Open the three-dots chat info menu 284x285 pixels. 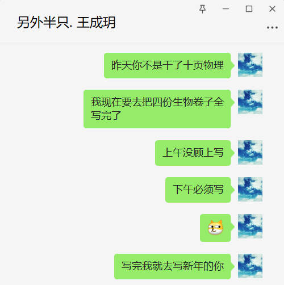click(272, 28)
